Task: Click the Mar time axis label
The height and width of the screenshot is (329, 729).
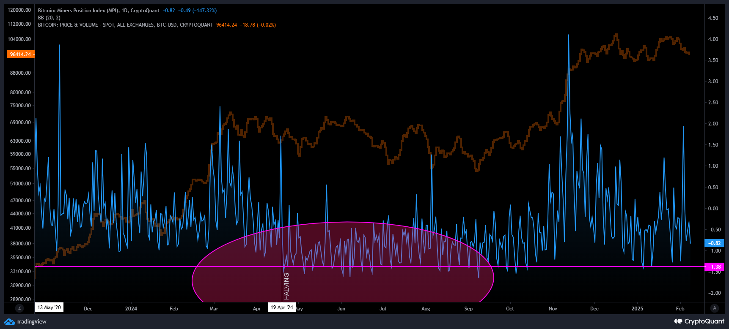Action: point(214,309)
